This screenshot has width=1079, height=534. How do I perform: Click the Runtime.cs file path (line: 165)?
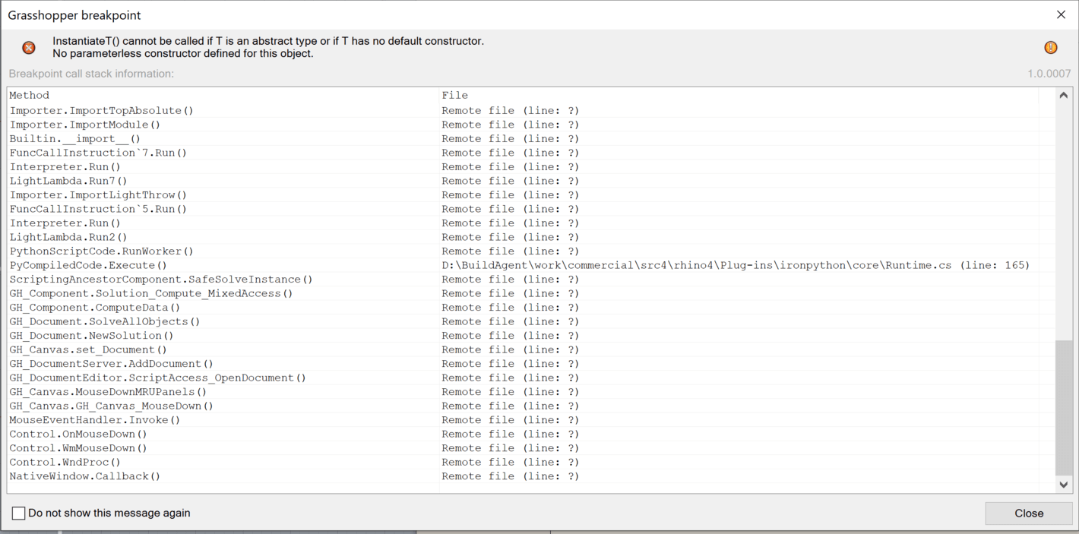736,265
